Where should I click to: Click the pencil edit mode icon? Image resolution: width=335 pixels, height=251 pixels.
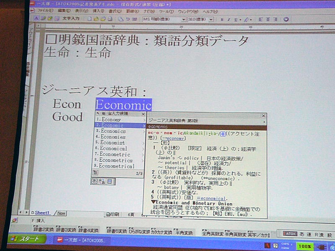43,18
